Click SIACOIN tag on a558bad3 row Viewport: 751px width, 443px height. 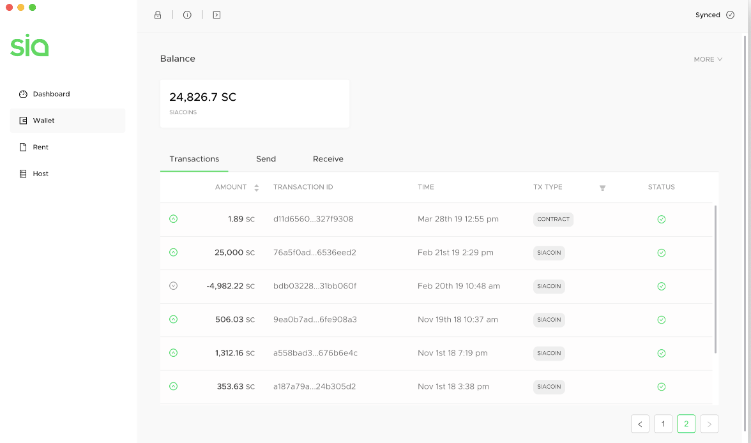[x=549, y=354]
